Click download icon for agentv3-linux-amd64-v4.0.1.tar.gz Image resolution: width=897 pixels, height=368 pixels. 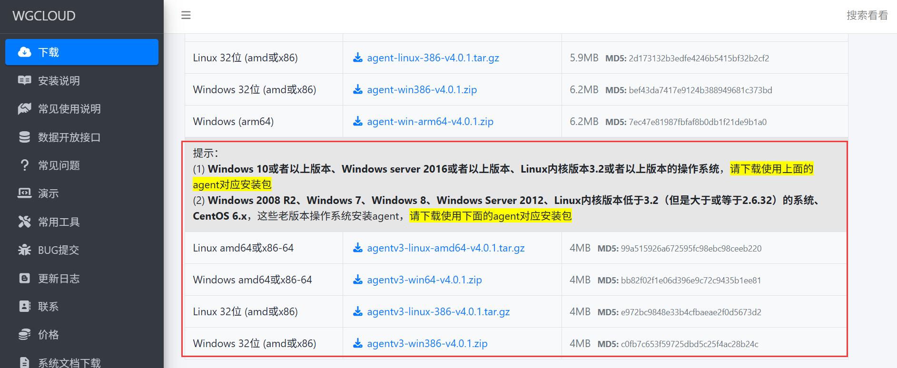click(358, 248)
